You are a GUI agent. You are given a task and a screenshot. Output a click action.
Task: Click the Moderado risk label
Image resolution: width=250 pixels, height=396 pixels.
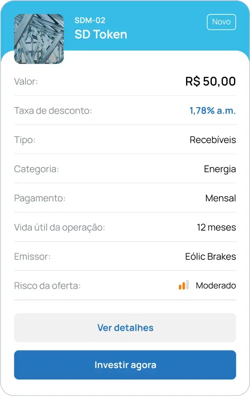tap(216, 286)
